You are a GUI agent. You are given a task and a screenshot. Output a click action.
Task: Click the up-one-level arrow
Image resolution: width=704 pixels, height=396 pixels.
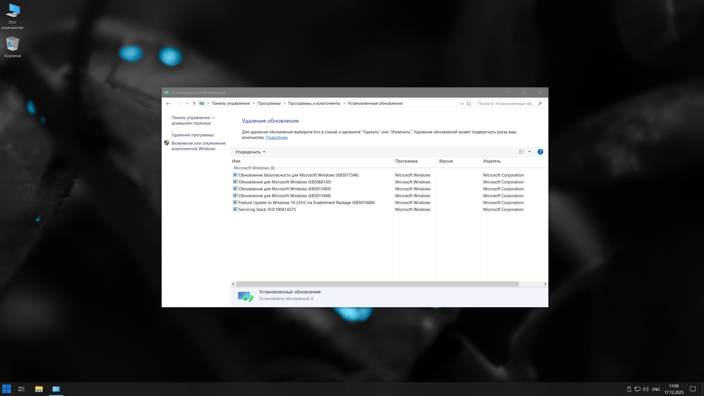coord(194,103)
